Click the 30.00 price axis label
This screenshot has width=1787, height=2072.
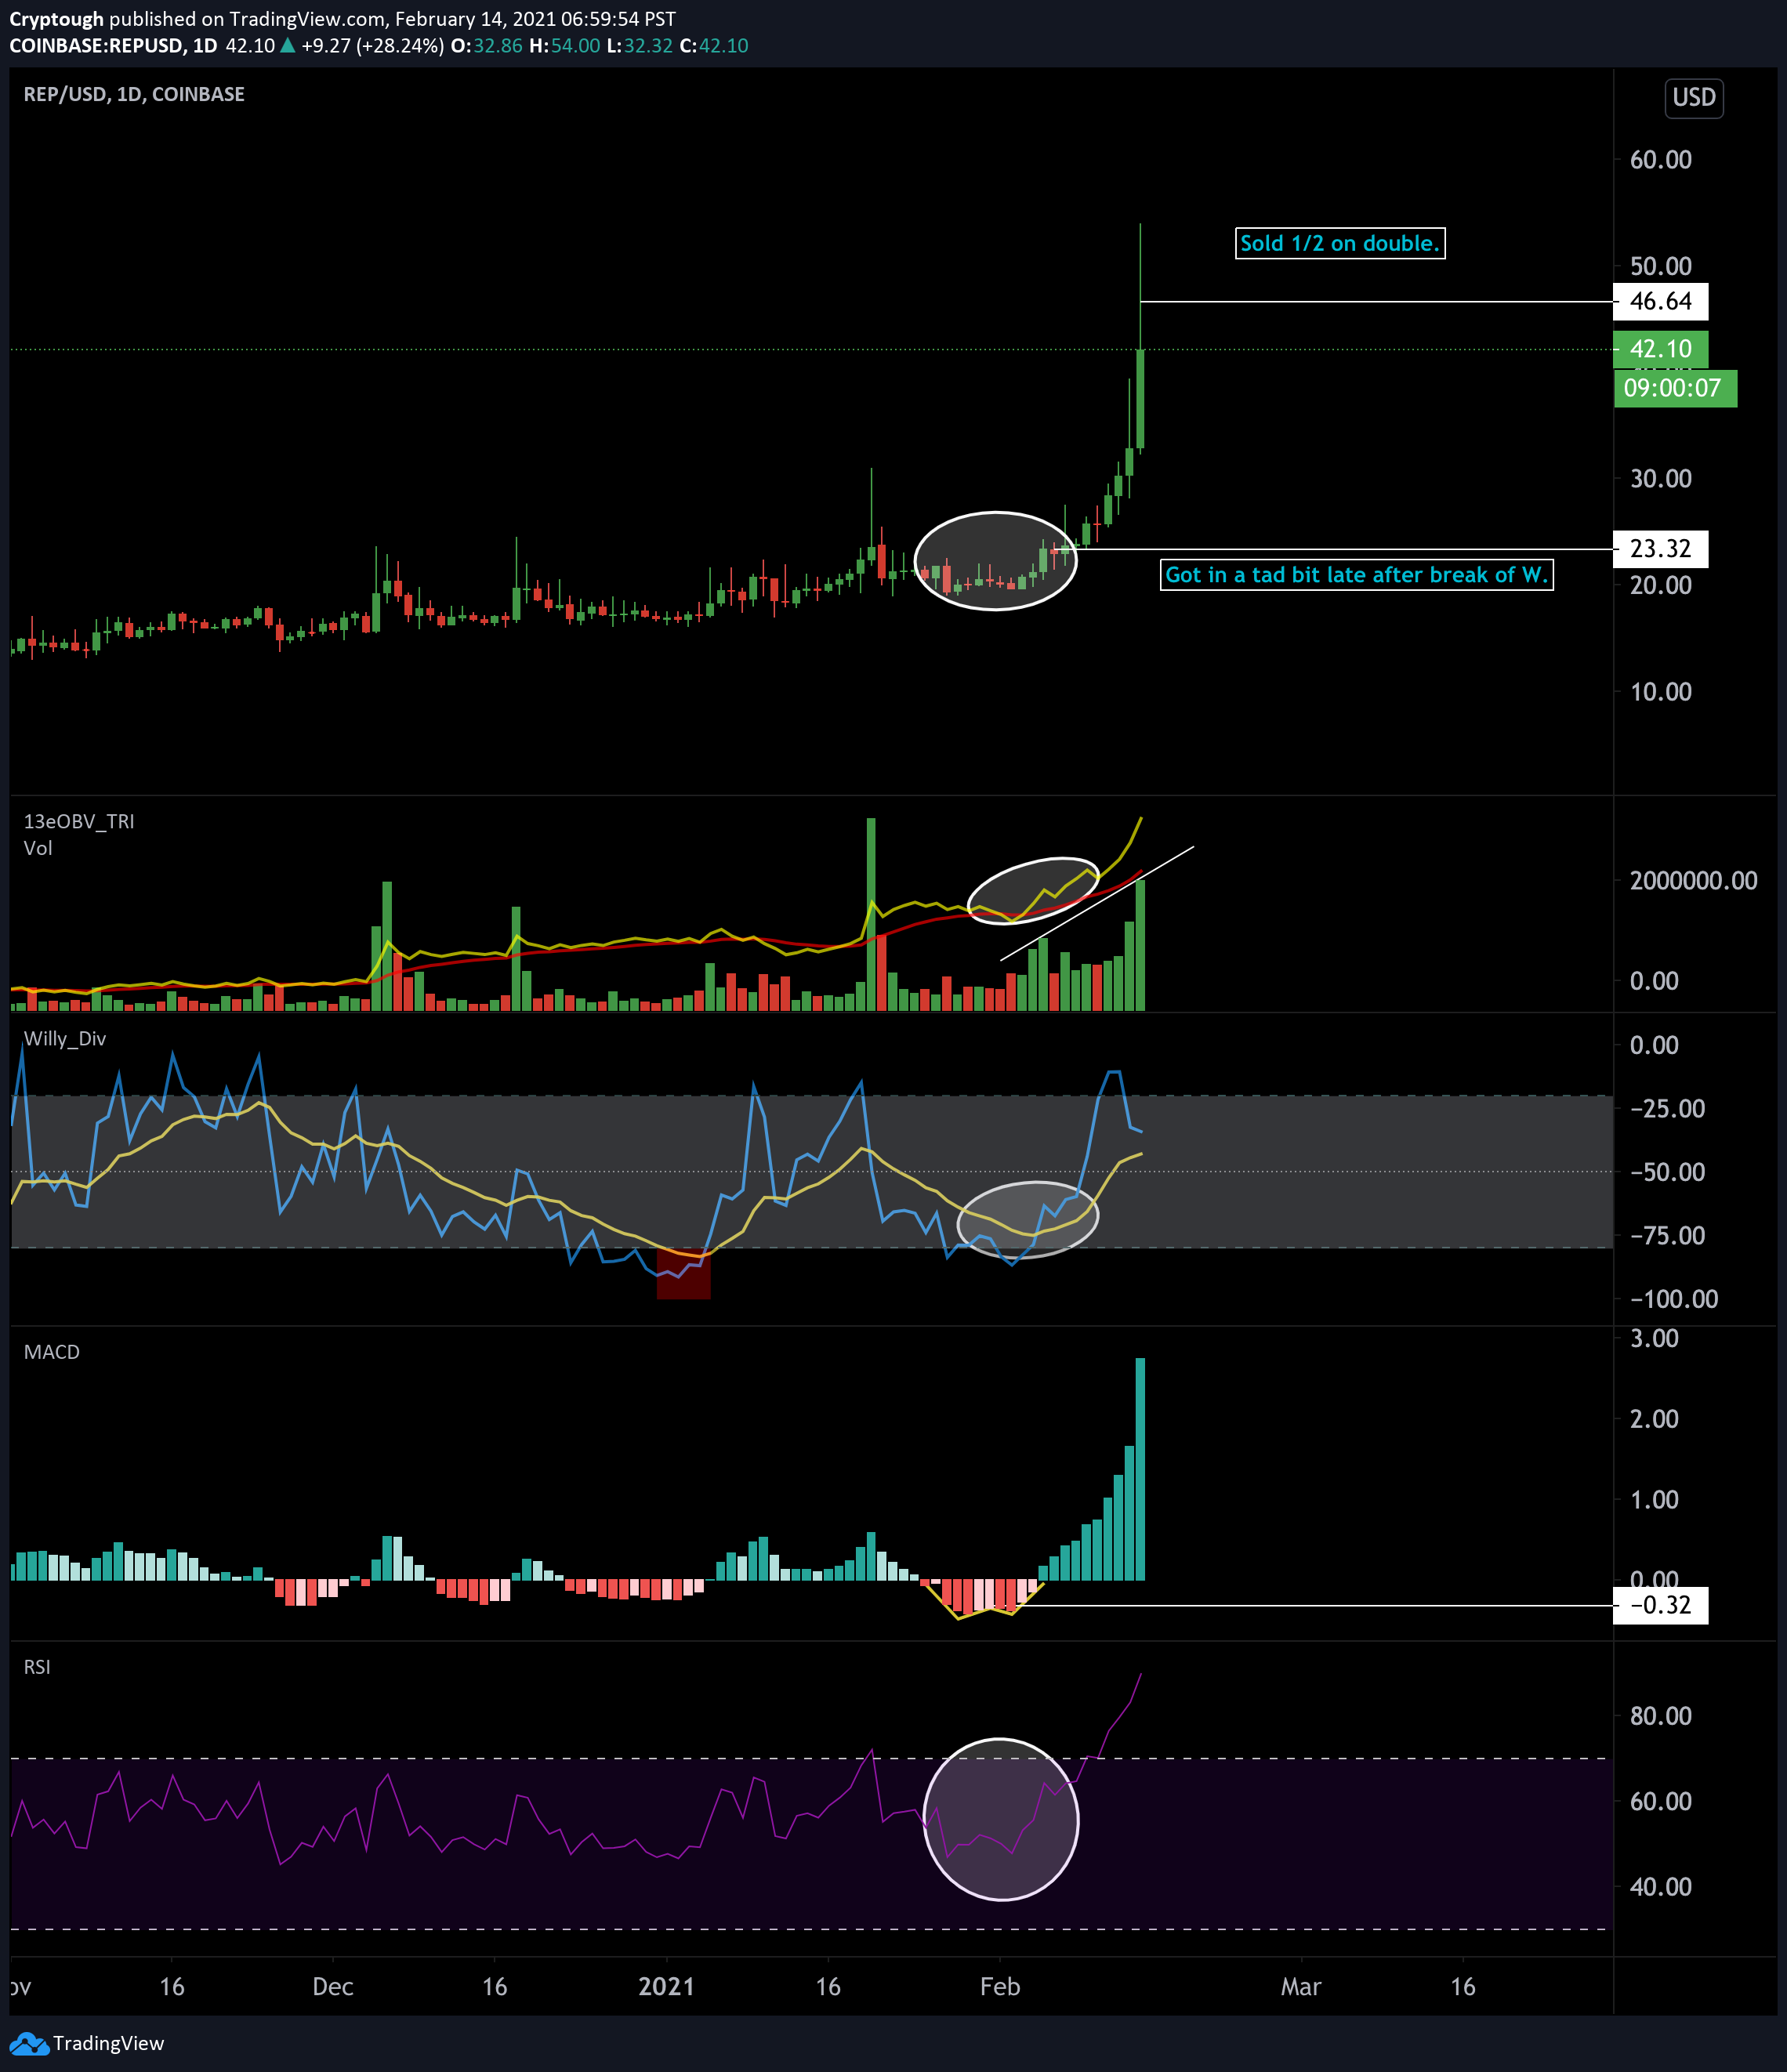click(1661, 478)
